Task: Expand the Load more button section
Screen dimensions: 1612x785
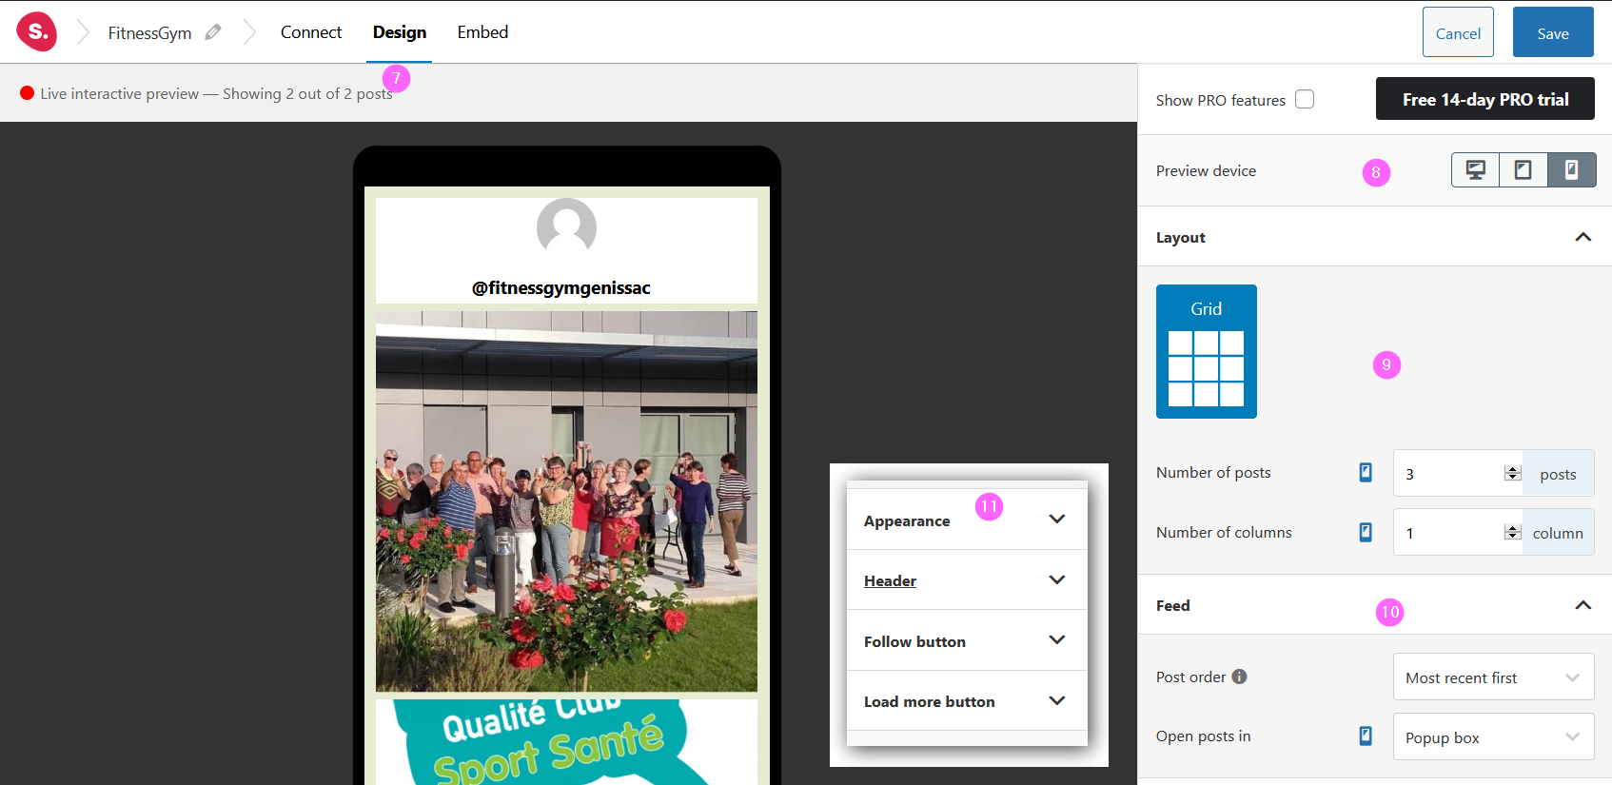Action: (x=967, y=701)
